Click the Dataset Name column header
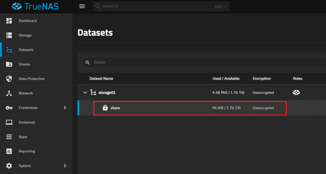Screen dimensions: 326x174 101,79
